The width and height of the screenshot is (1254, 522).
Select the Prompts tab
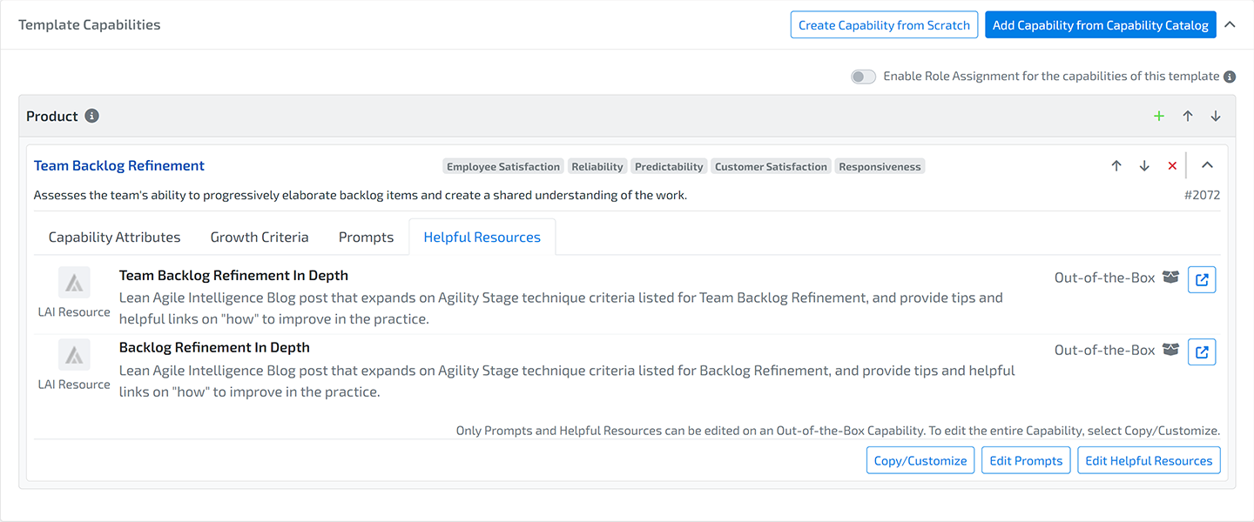point(365,237)
